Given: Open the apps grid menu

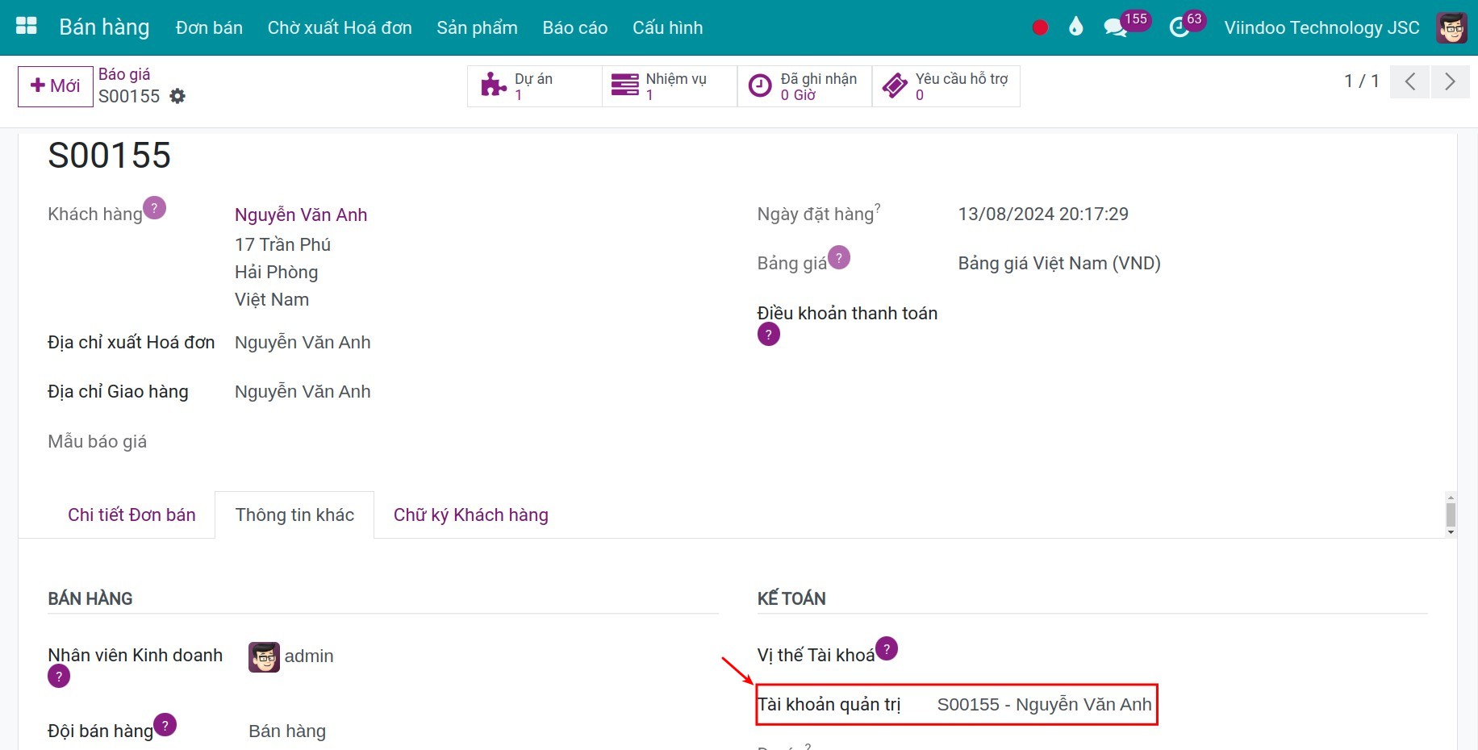Looking at the screenshot, I should click(x=26, y=27).
